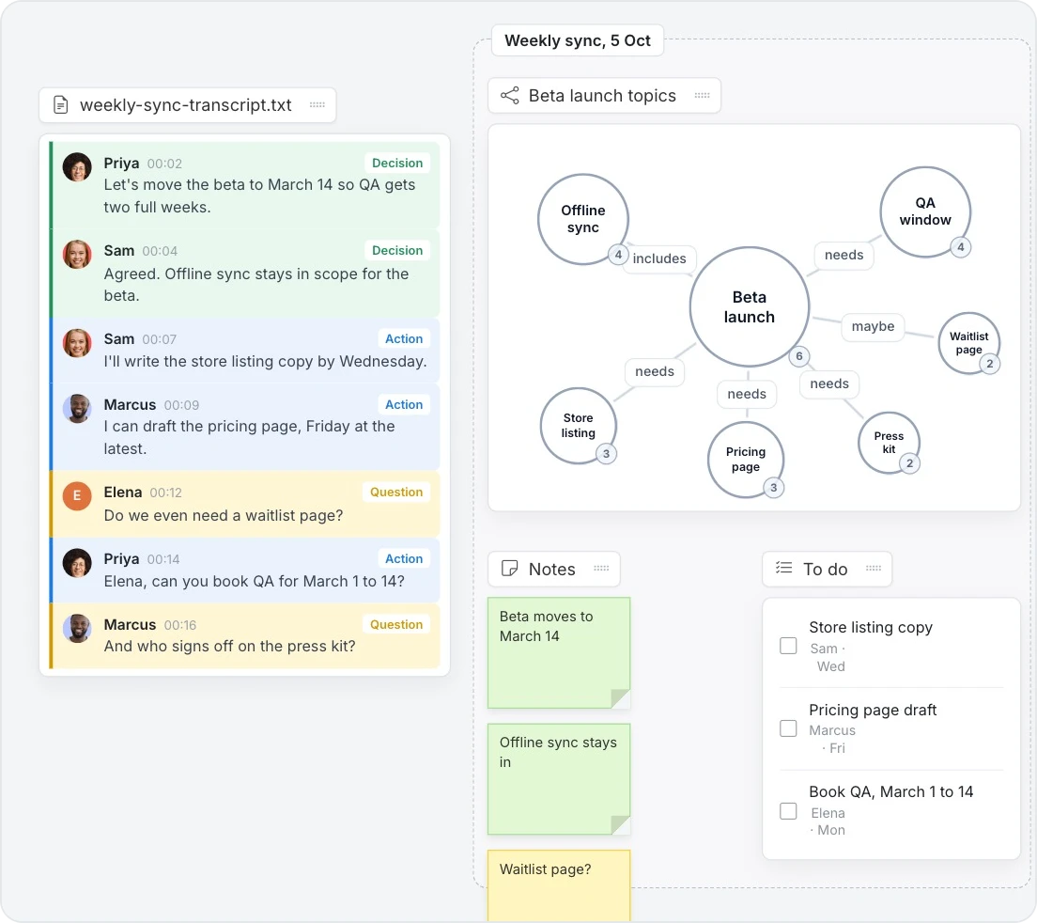Select the Press kit node
This screenshot has width=1037, height=923.
(889, 443)
